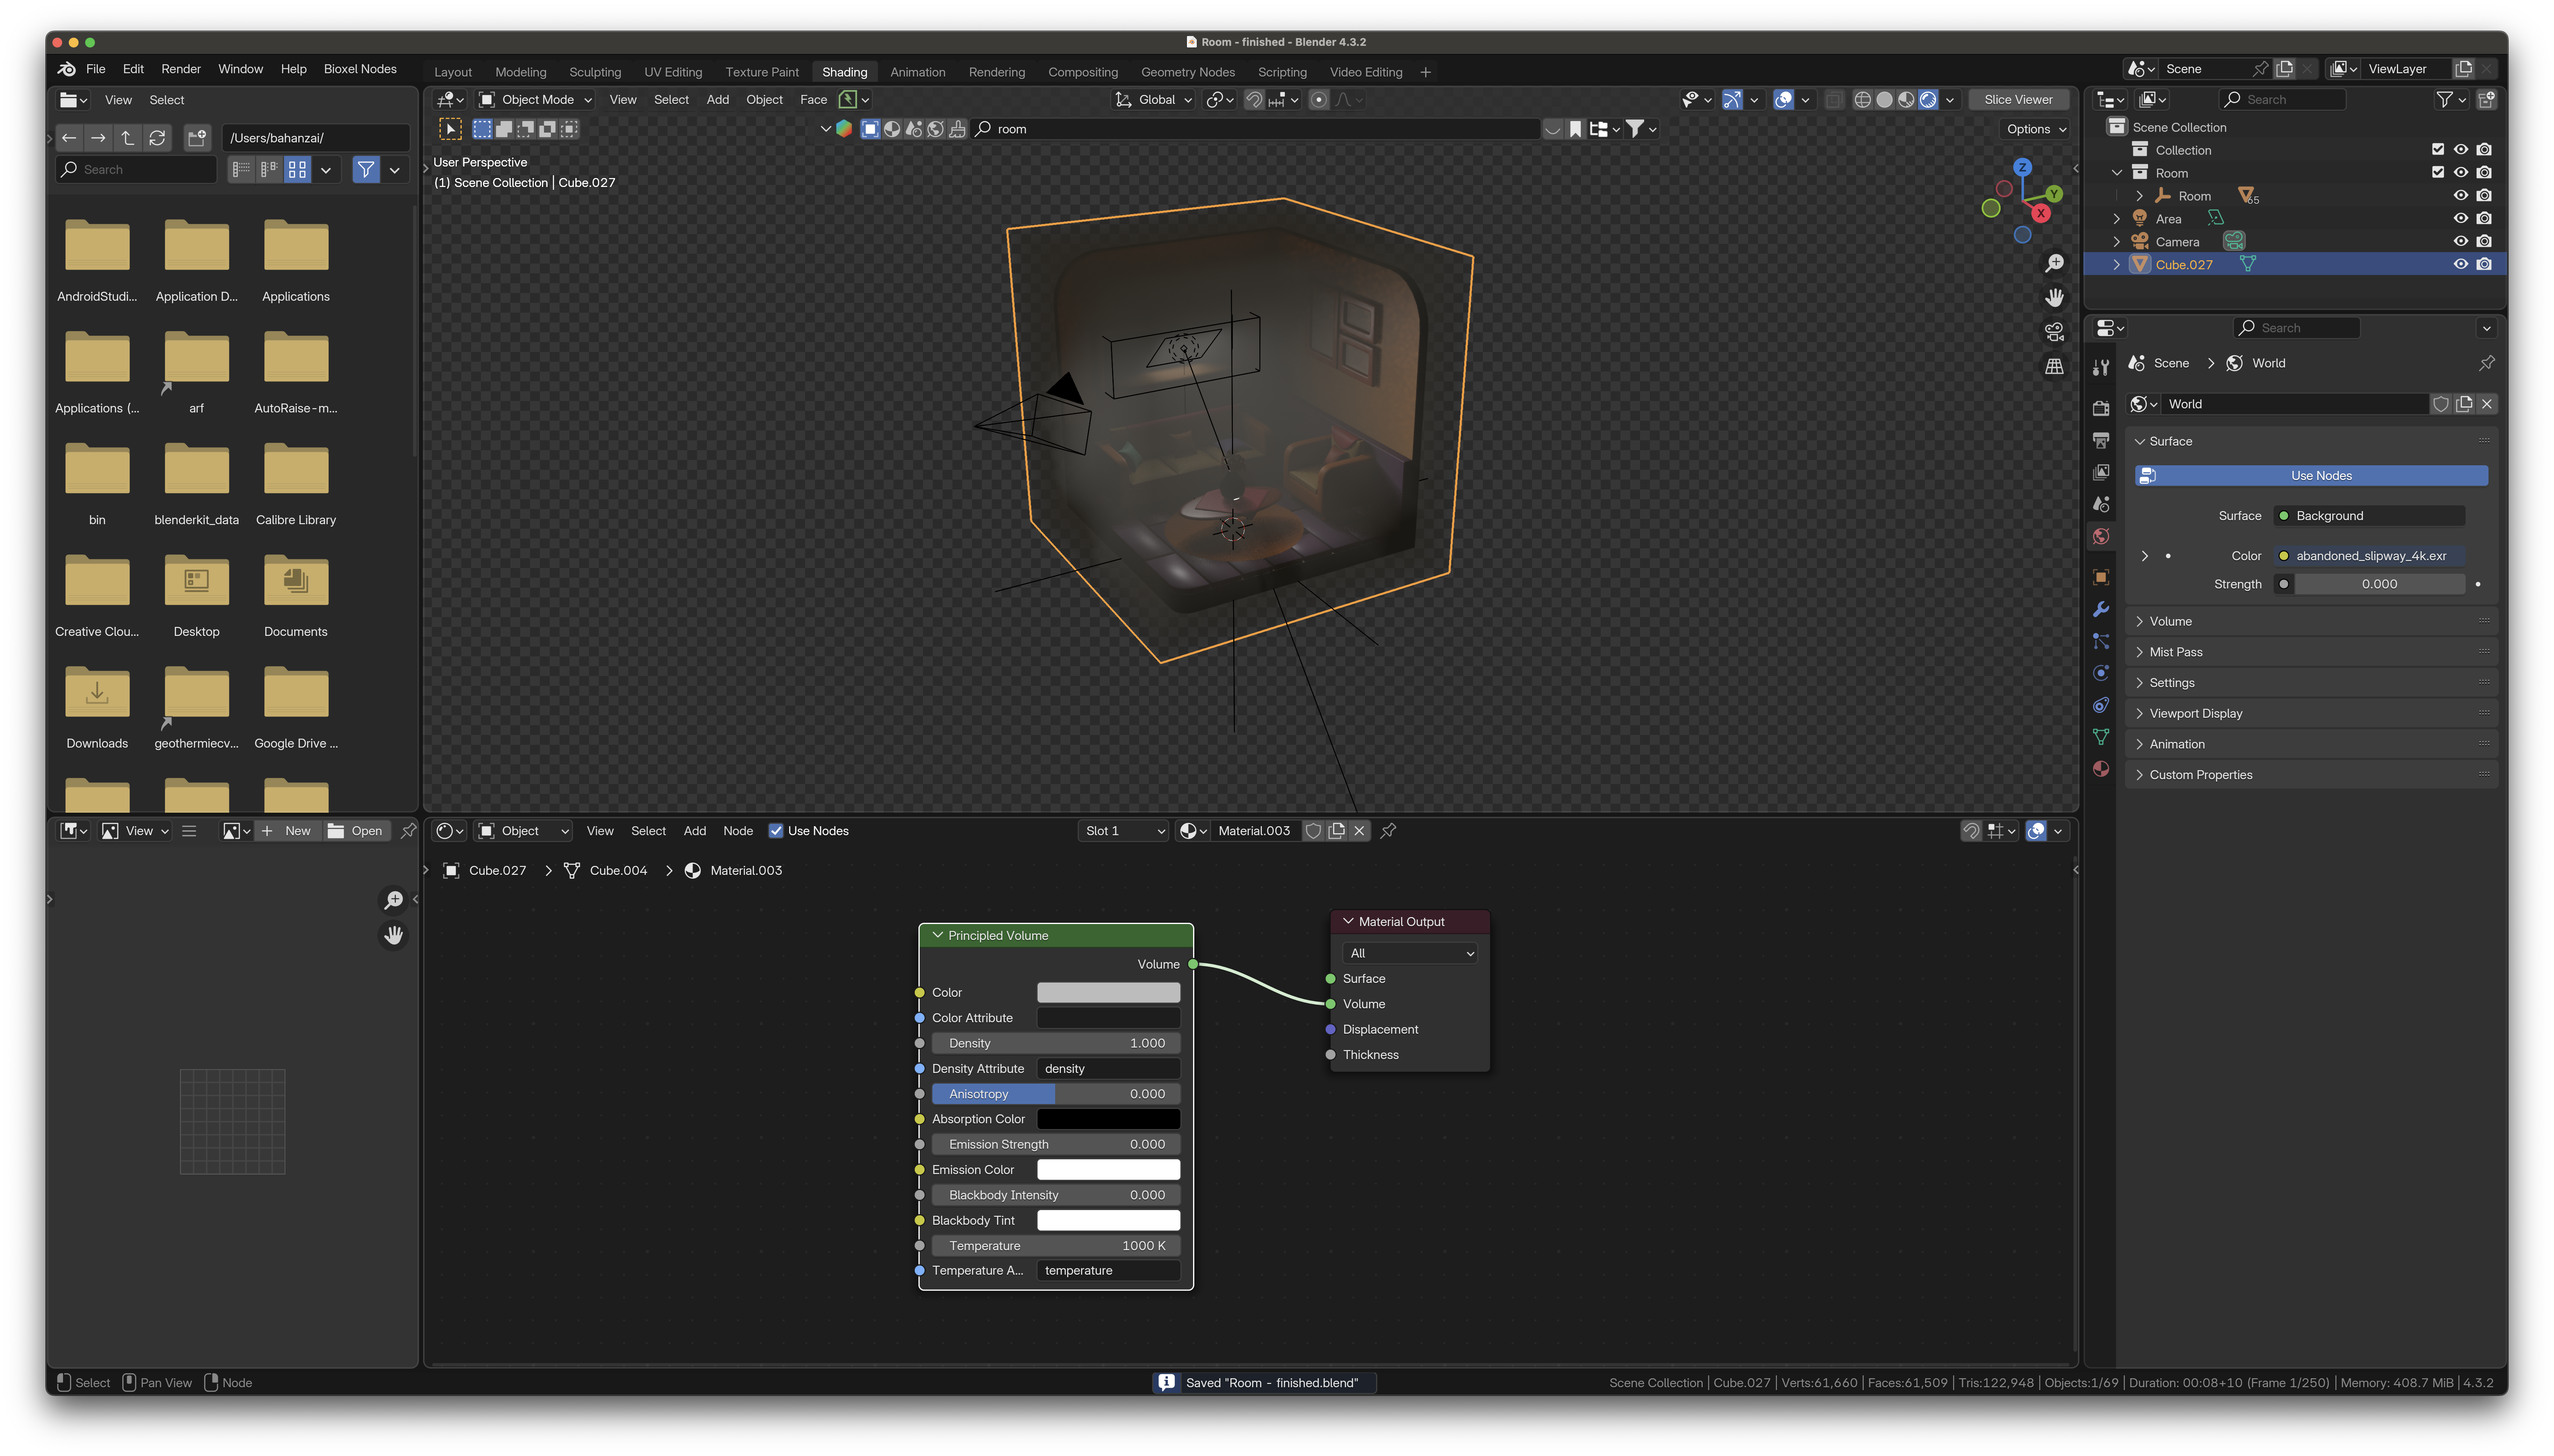This screenshot has height=1456, width=2554.
Task: Uncheck the Room collection checkbox in outliner
Action: pos(2438,173)
